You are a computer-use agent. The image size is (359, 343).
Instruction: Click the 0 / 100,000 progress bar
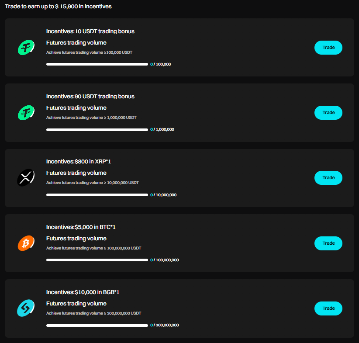point(97,64)
